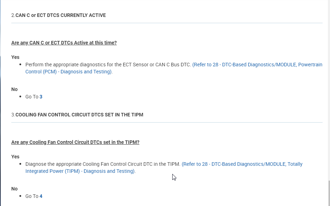Click the step number '3.' label
This screenshot has height=206, width=330.
(13, 115)
